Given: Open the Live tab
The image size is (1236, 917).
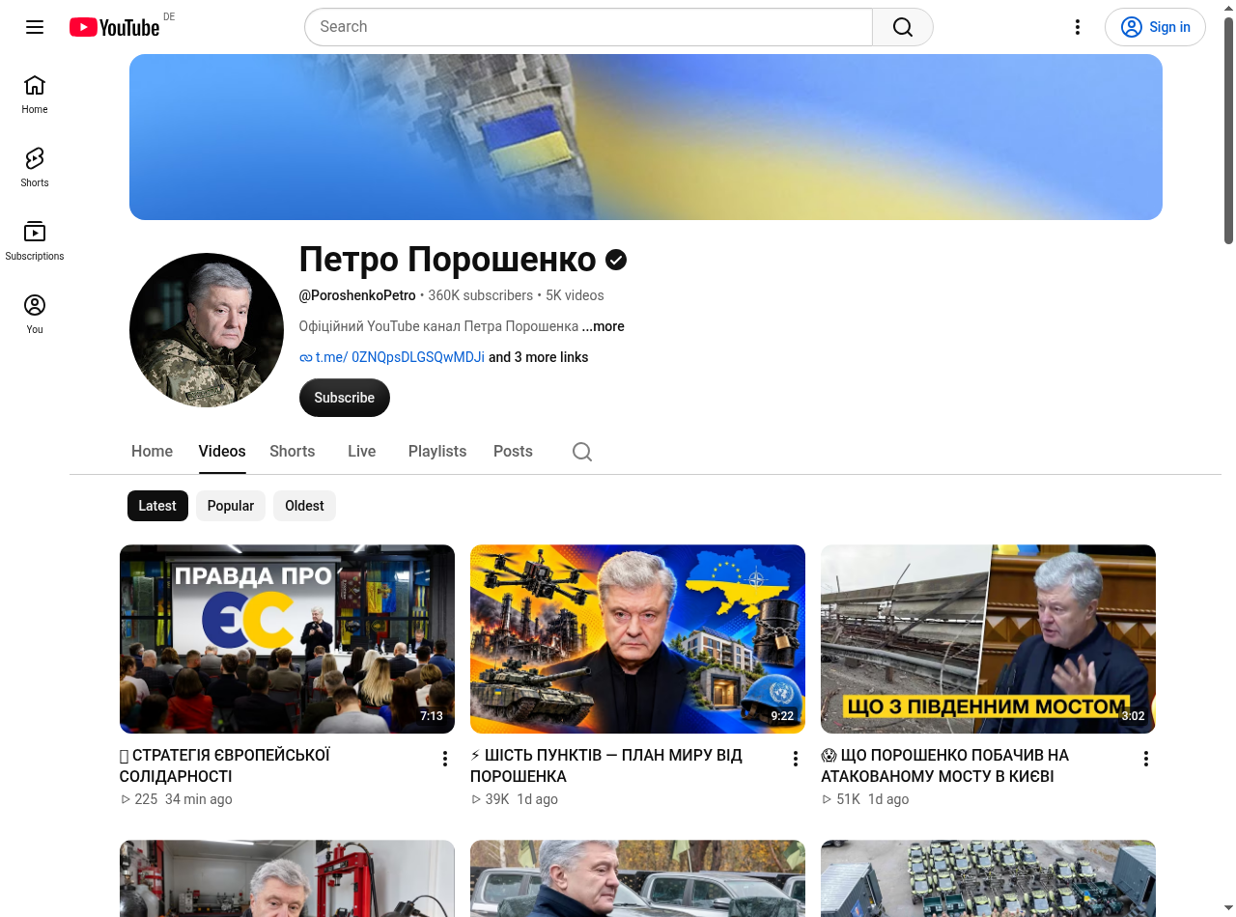Looking at the screenshot, I should (x=362, y=452).
